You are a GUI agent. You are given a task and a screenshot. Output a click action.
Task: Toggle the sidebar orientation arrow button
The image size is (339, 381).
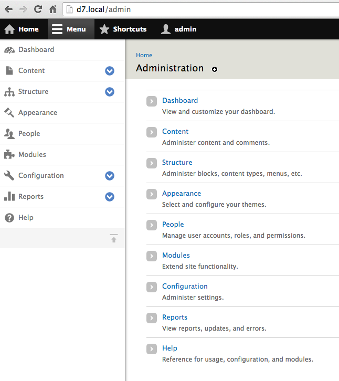[114, 238]
